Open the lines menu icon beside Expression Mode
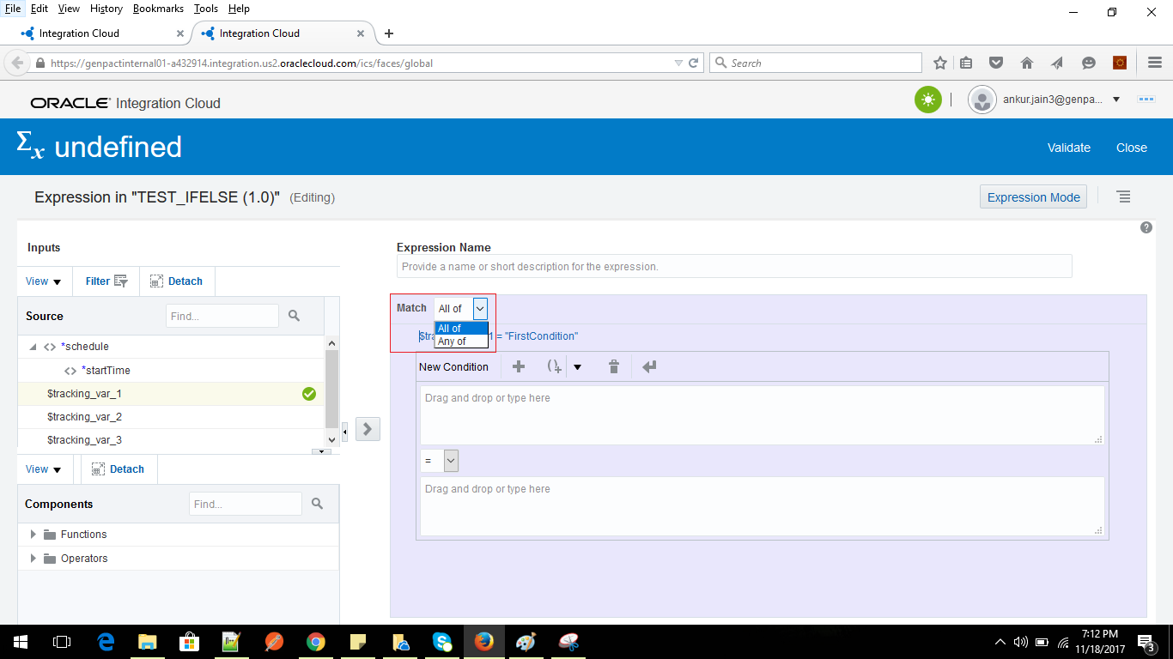This screenshot has width=1173, height=659. [1123, 196]
